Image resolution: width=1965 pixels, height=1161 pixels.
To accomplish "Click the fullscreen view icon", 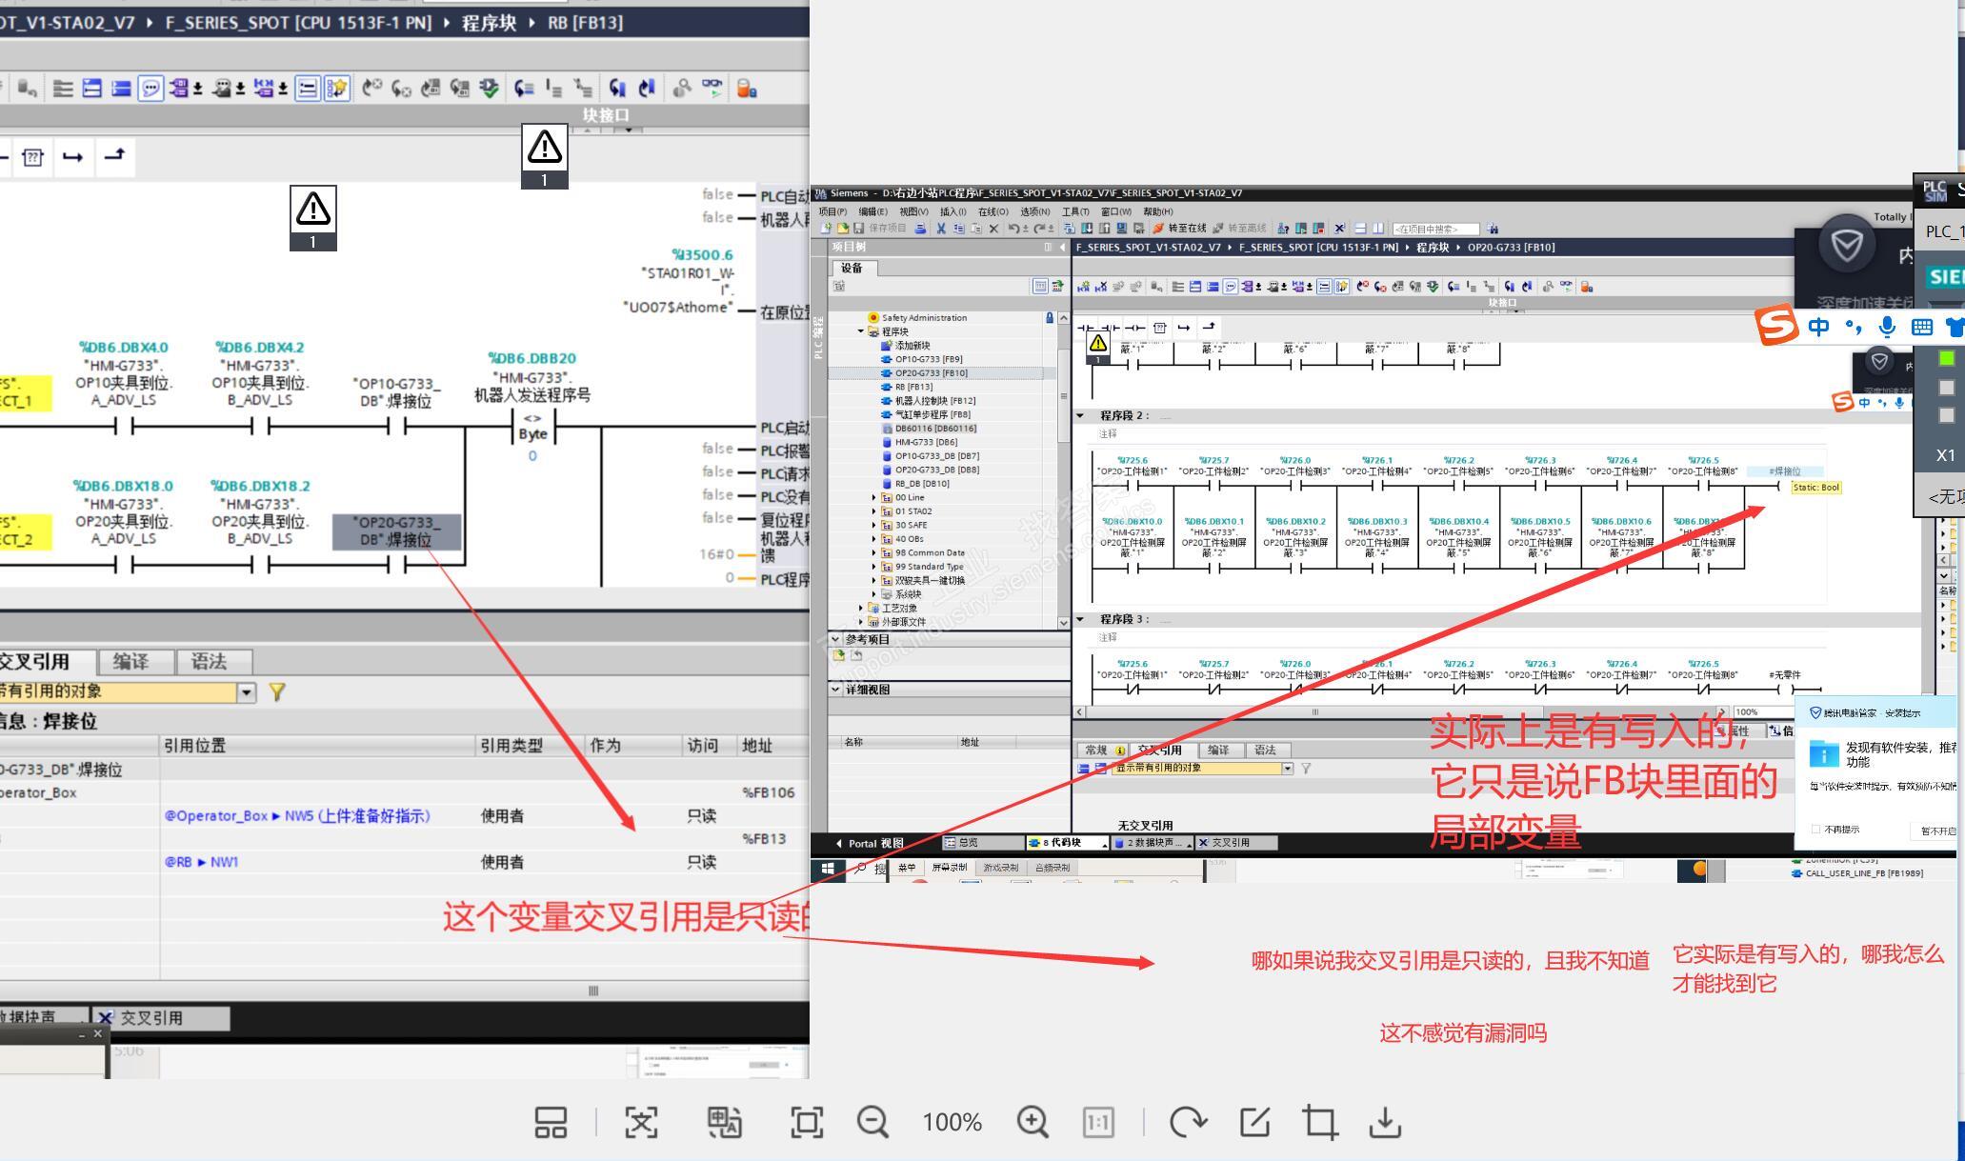I will (807, 1122).
